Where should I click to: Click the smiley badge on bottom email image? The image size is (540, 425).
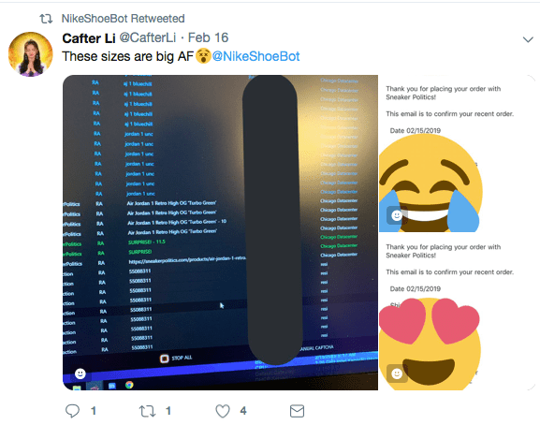[x=397, y=374]
